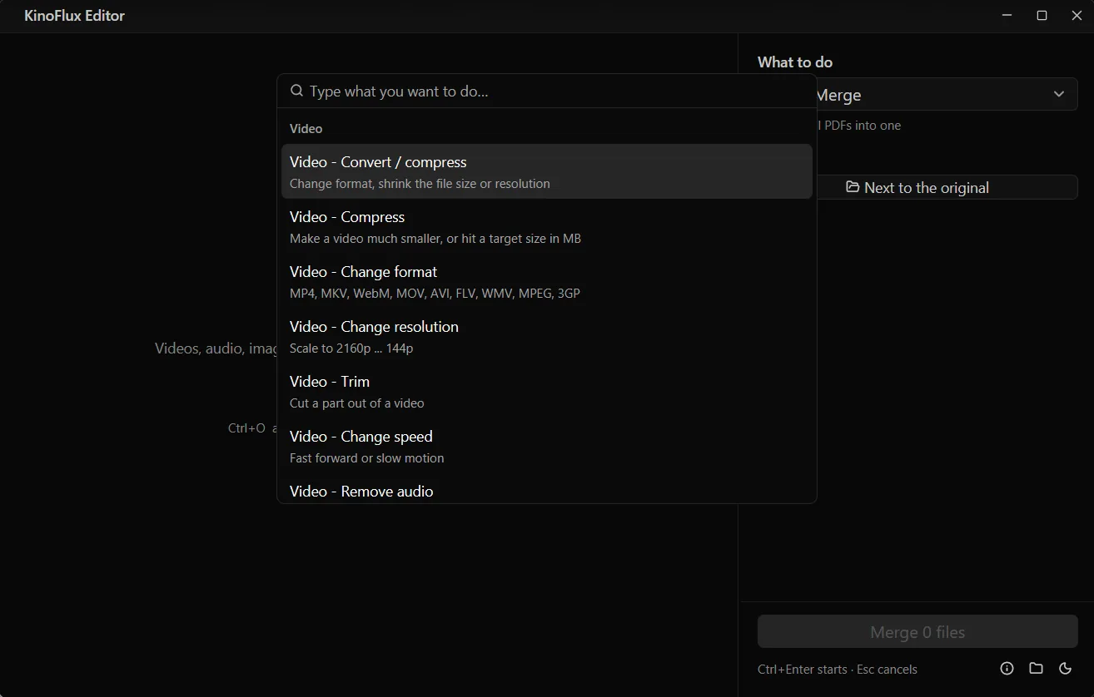The width and height of the screenshot is (1094, 697).
Task: Click the Video section header
Action: point(306,128)
